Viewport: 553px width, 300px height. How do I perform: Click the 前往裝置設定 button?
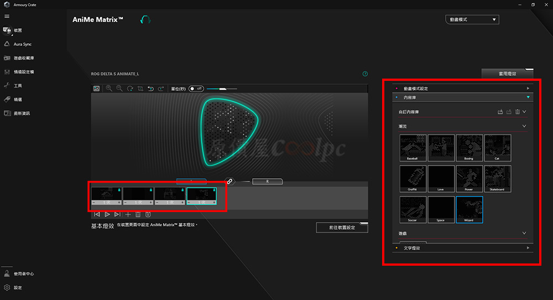342,227
